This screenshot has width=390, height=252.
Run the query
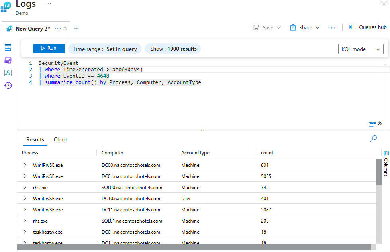(x=49, y=48)
